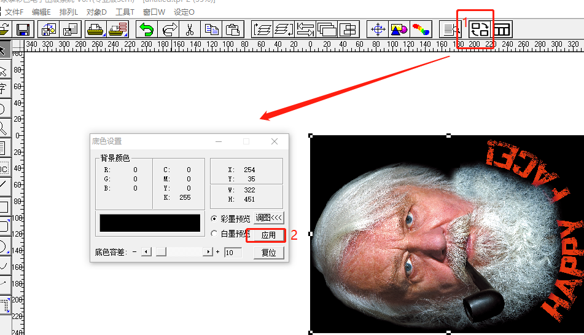Click the Copy documents icon

(x=211, y=30)
